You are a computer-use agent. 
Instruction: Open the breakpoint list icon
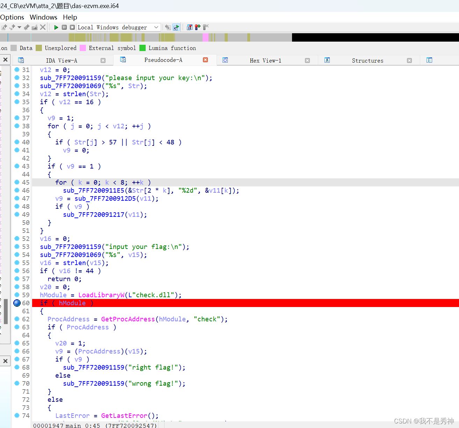click(190, 27)
